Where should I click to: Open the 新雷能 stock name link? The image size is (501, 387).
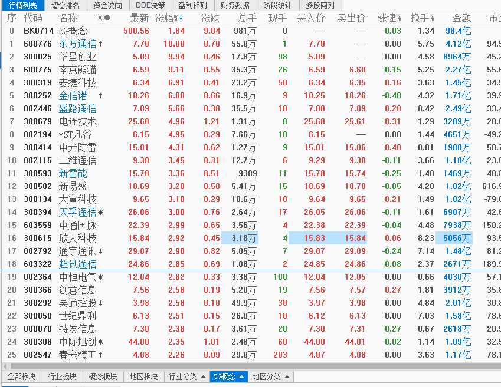click(73, 174)
